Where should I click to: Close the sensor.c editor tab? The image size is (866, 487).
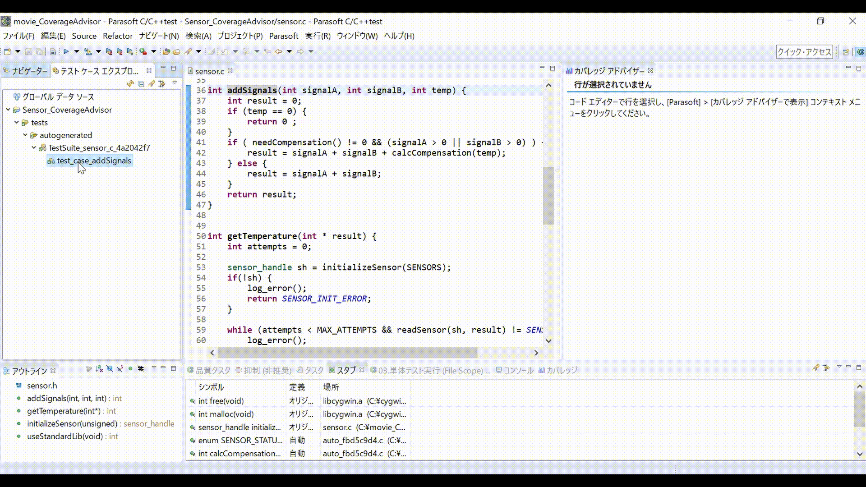(x=230, y=70)
